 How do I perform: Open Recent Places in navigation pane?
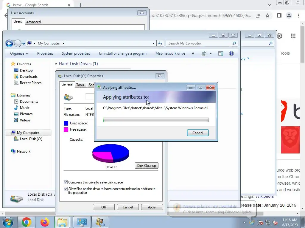coord(31,83)
